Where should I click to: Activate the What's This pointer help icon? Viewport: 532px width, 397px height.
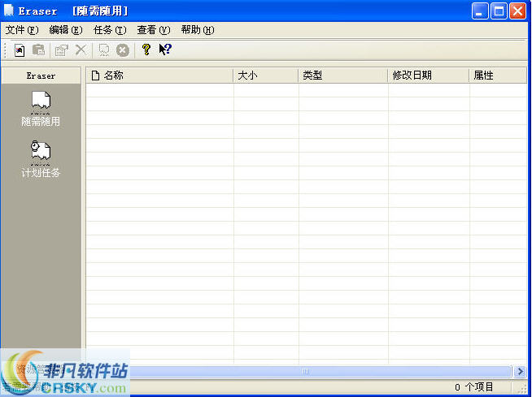166,50
